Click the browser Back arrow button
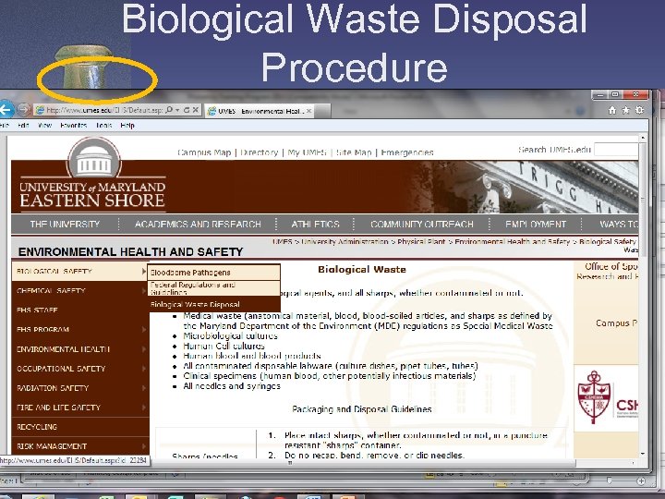 point(6,110)
